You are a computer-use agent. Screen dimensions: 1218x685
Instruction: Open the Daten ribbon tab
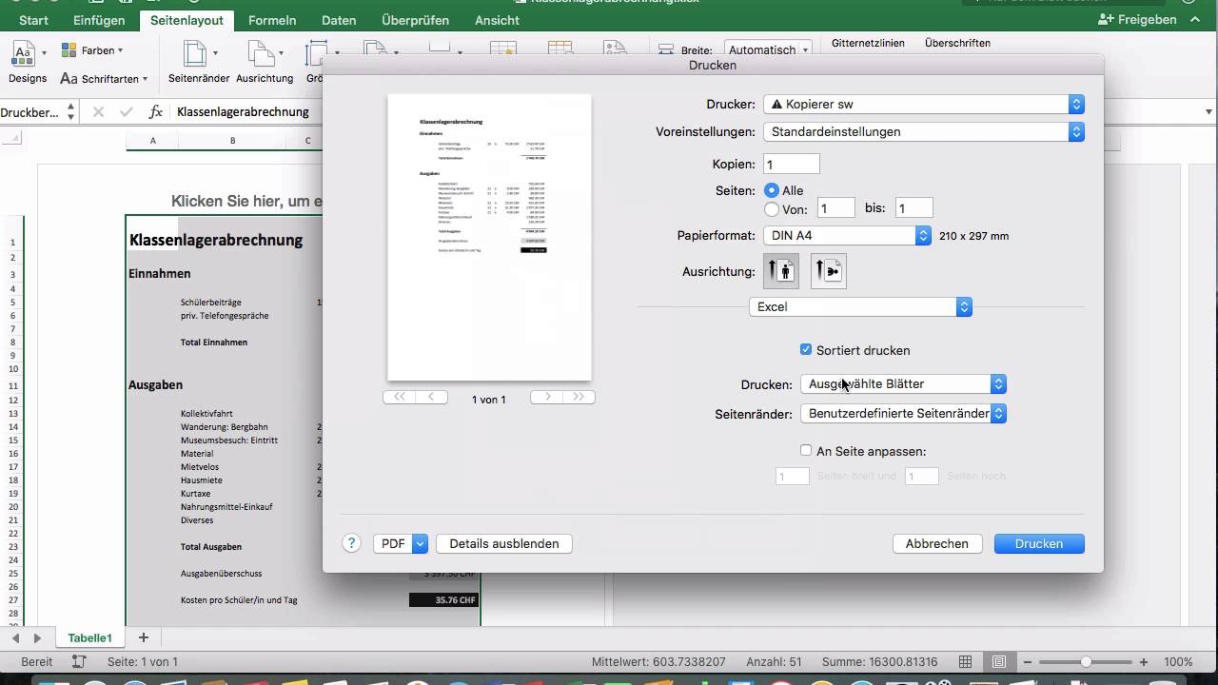coord(339,20)
